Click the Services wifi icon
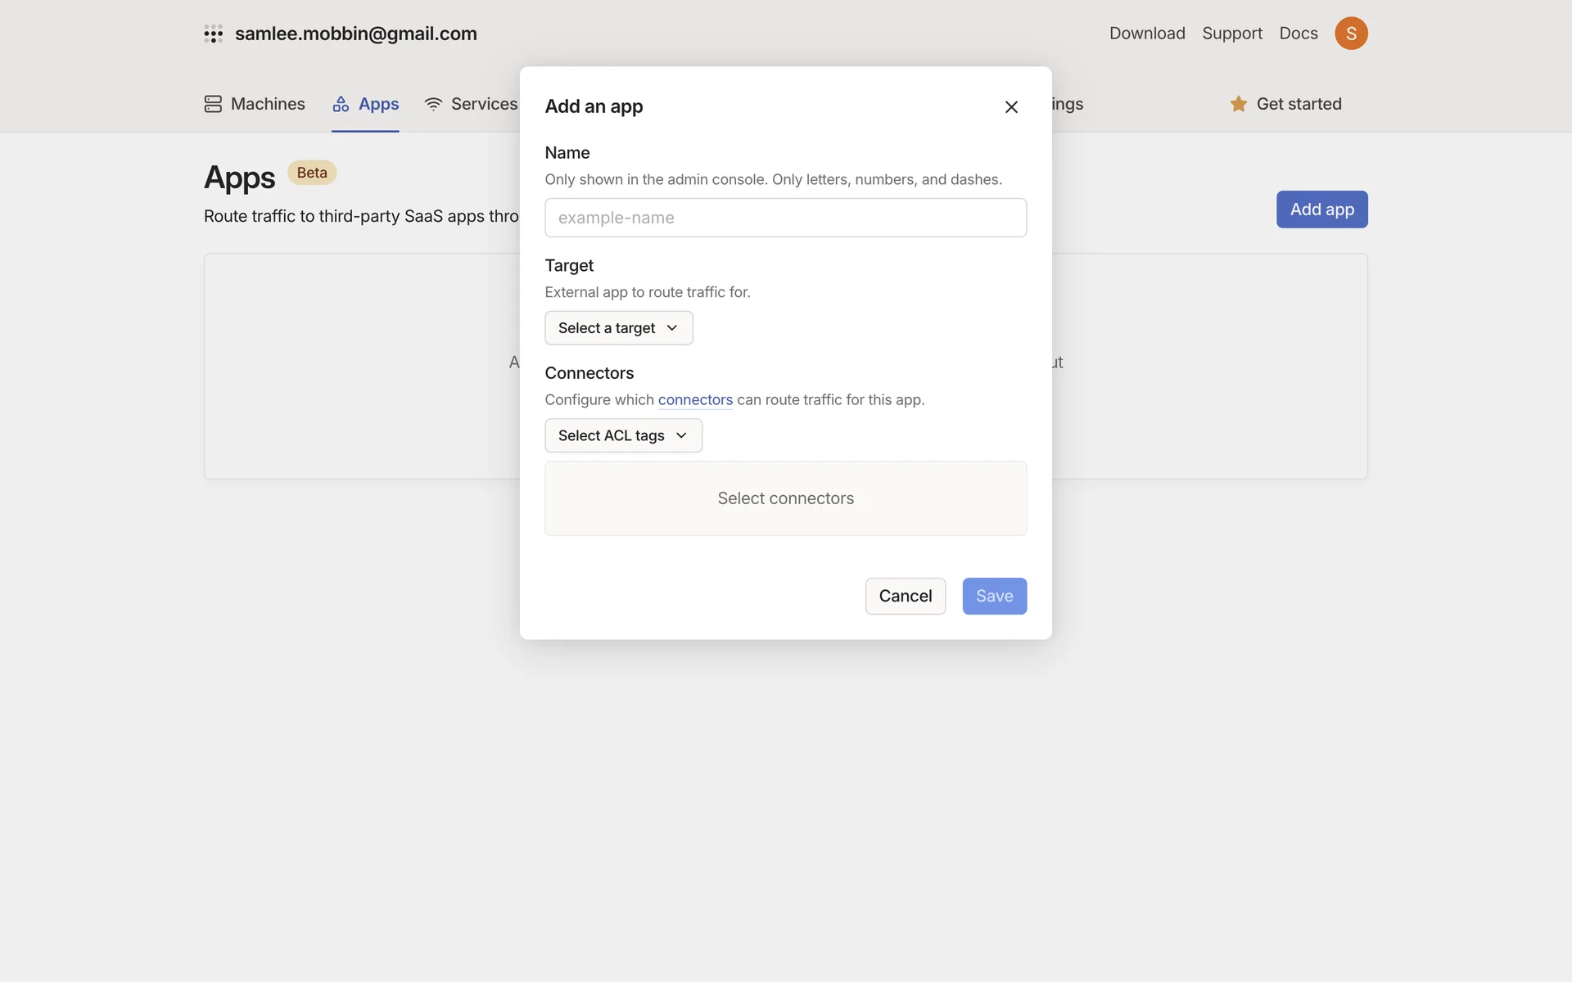The image size is (1572, 982). tap(433, 104)
